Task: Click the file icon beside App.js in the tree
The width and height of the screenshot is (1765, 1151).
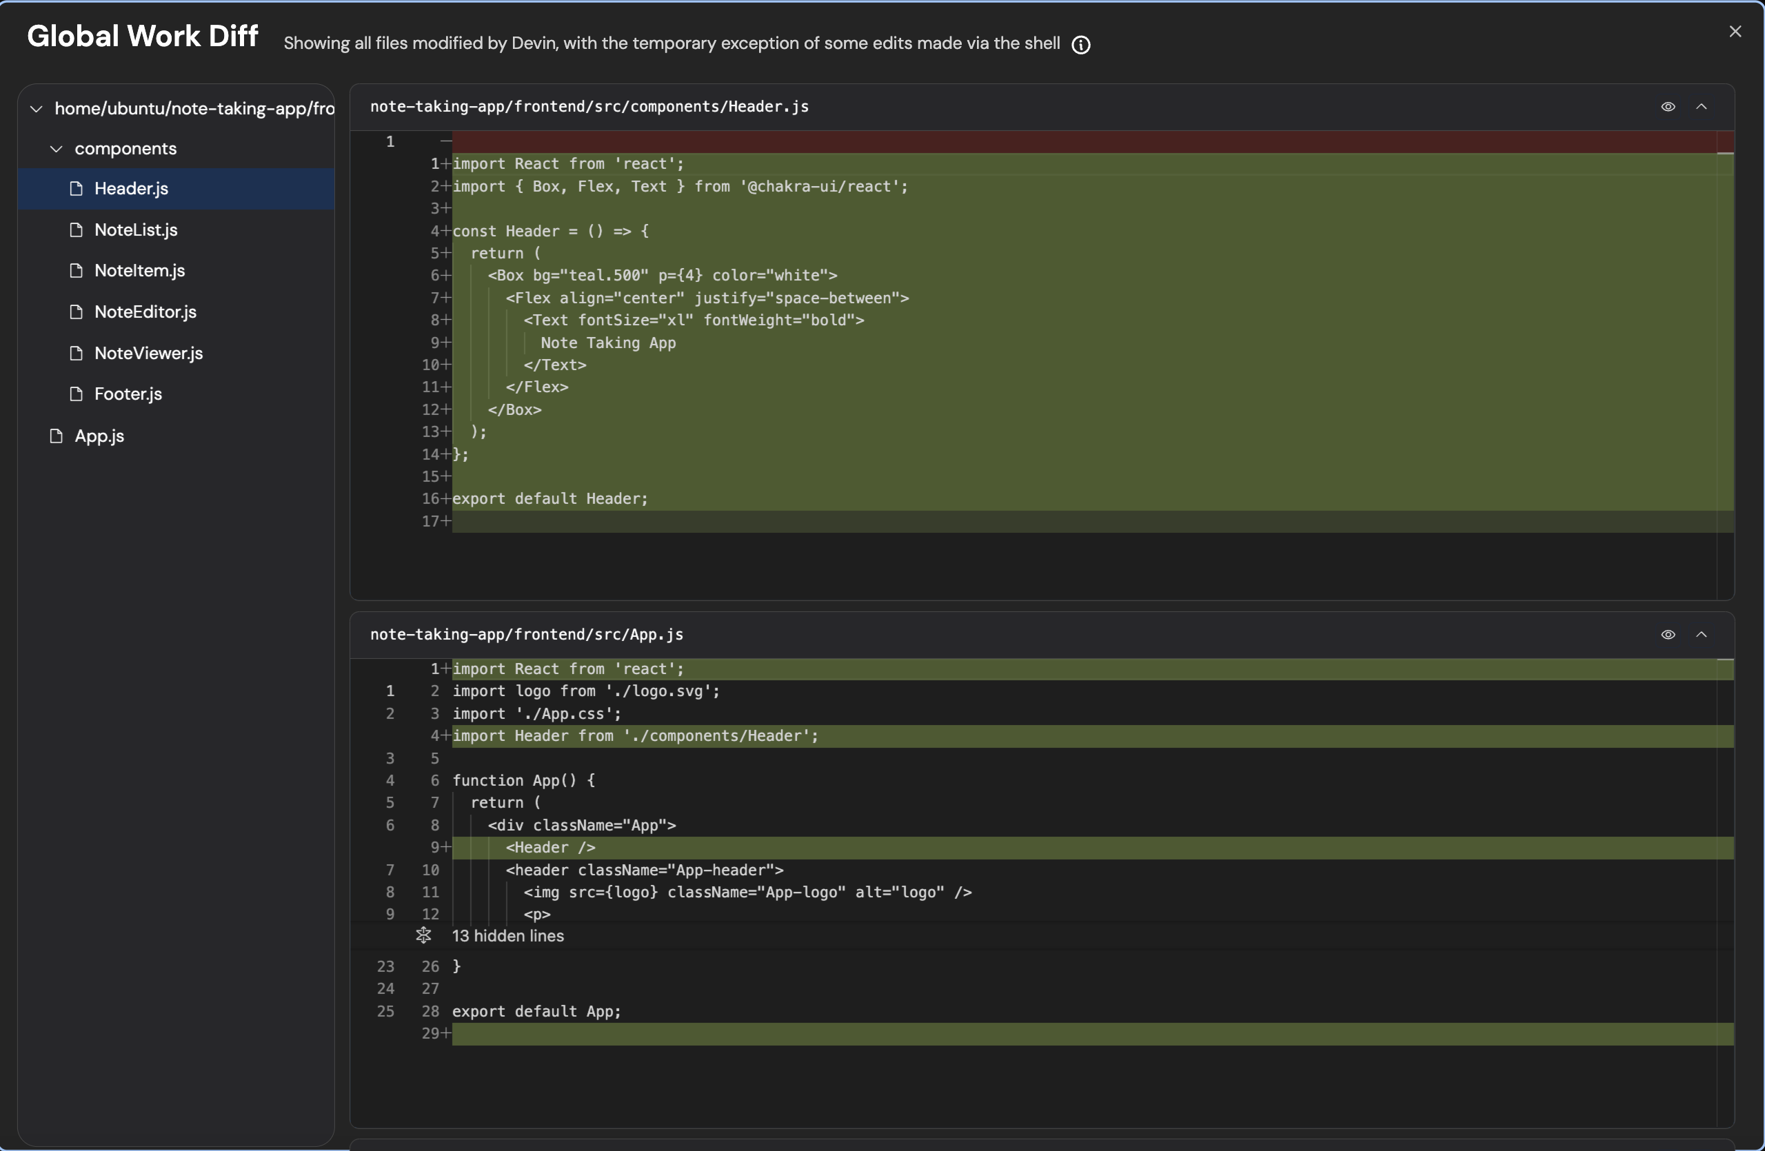Action: point(56,436)
